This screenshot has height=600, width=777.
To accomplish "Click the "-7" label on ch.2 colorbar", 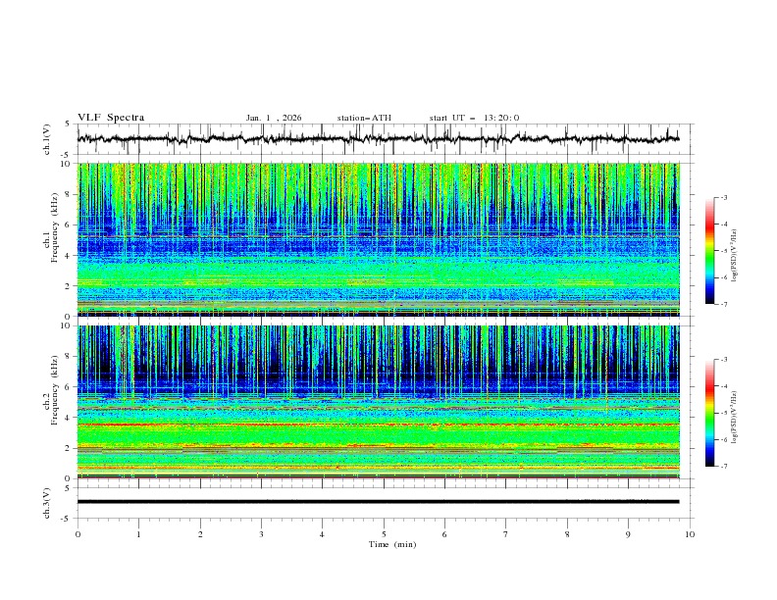I will (x=723, y=467).
